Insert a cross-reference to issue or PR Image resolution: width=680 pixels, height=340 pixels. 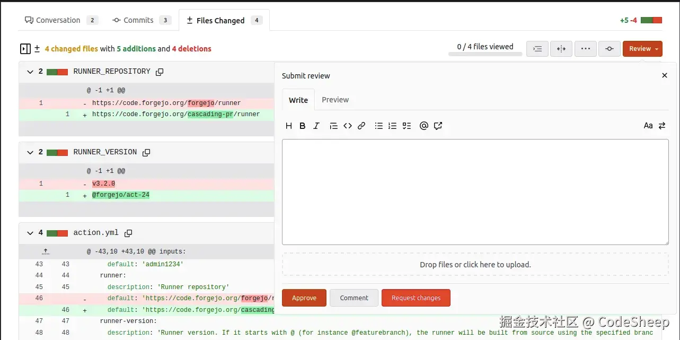(x=438, y=126)
